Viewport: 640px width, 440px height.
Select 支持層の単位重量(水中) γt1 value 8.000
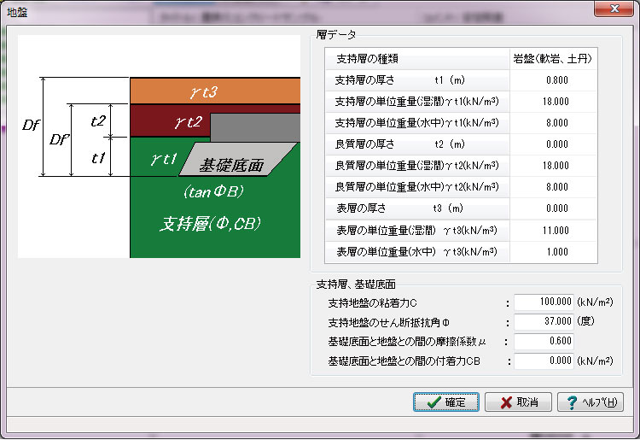(x=554, y=123)
